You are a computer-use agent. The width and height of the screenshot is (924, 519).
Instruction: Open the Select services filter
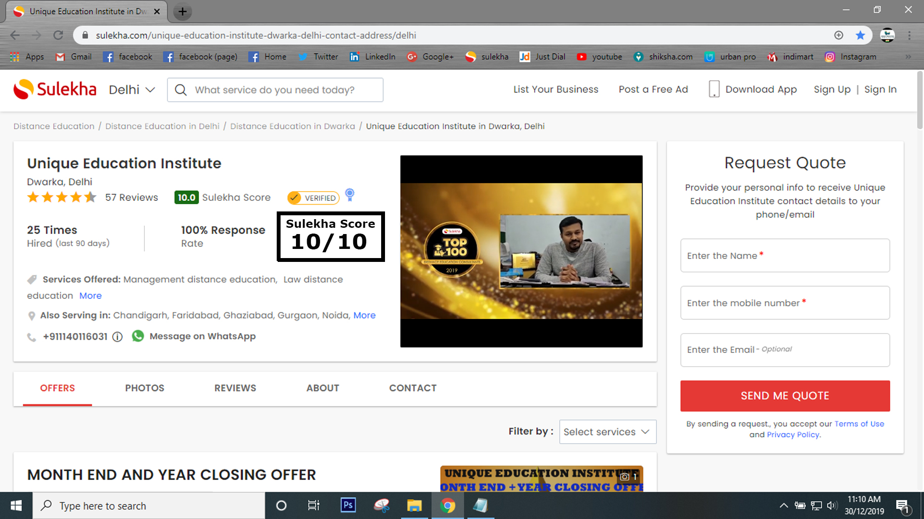607,432
